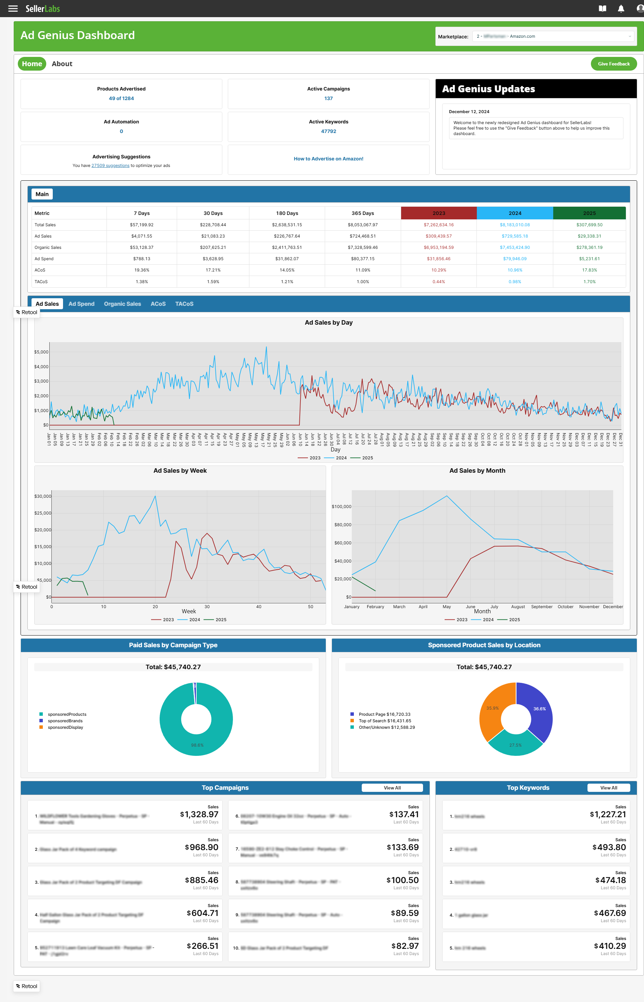This screenshot has width=644, height=1002.
Task: Click the Retool badge beside Ad Sales by Day
Action: click(x=27, y=312)
